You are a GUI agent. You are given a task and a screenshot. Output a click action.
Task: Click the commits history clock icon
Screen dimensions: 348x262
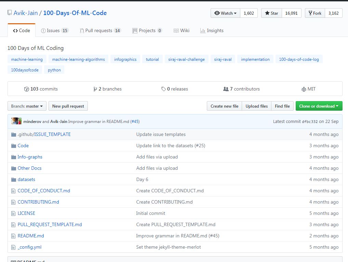coord(26,89)
